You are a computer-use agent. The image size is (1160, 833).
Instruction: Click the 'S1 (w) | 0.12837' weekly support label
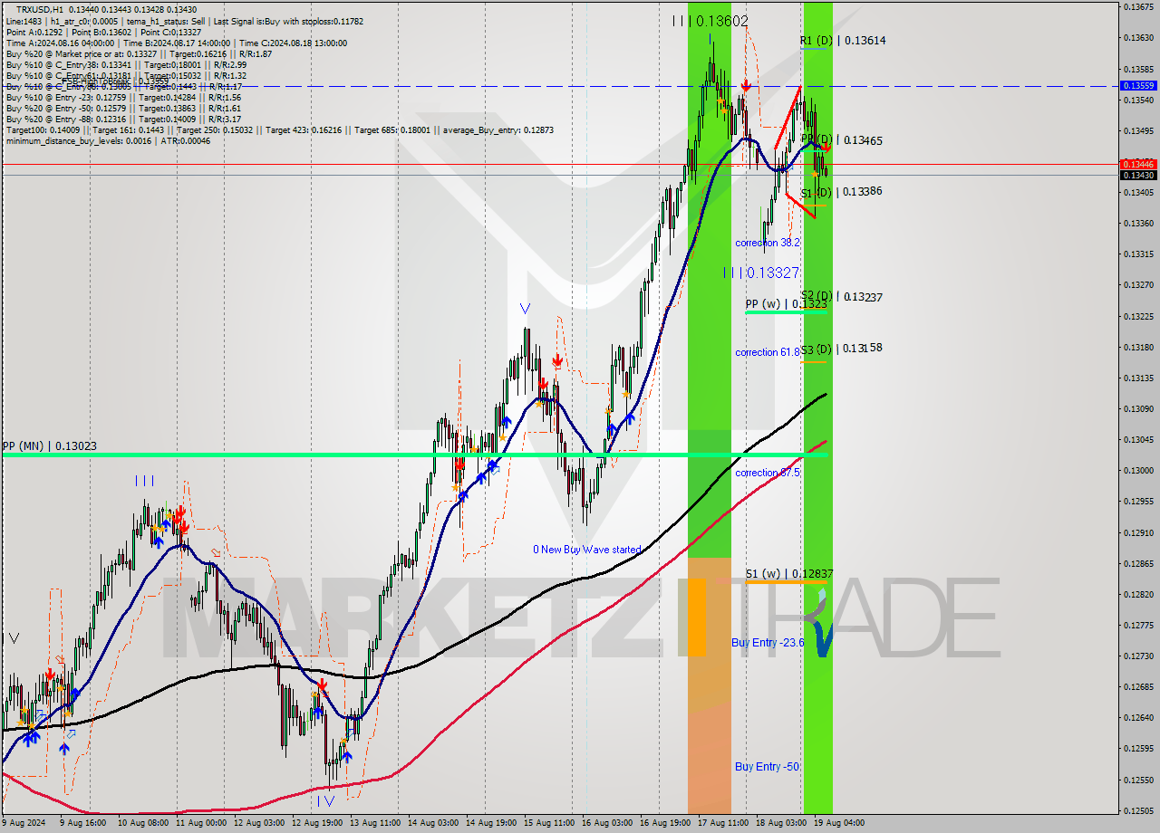tap(788, 573)
